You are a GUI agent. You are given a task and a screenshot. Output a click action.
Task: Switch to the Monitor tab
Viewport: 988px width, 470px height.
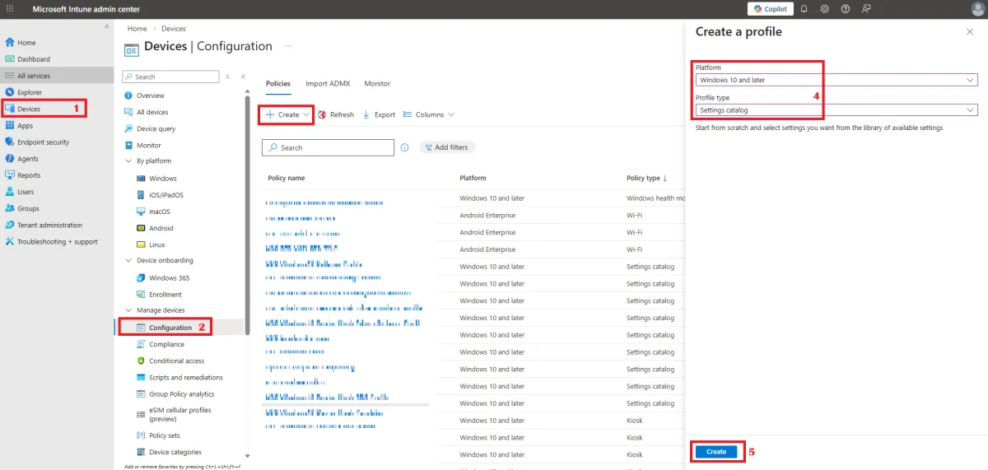click(377, 84)
